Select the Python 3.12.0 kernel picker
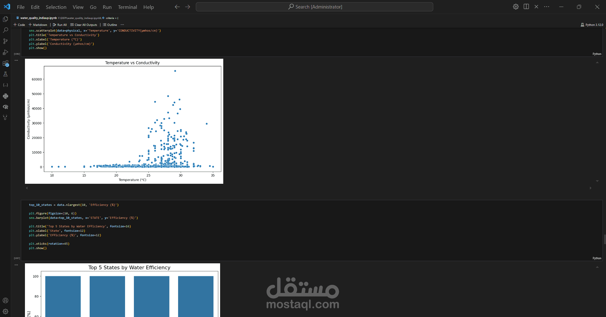606x317 pixels. (592, 25)
